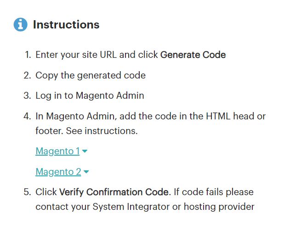Click the Log in to Magento Admin step
The height and width of the screenshot is (242, 284).
(x=90, y=96)
